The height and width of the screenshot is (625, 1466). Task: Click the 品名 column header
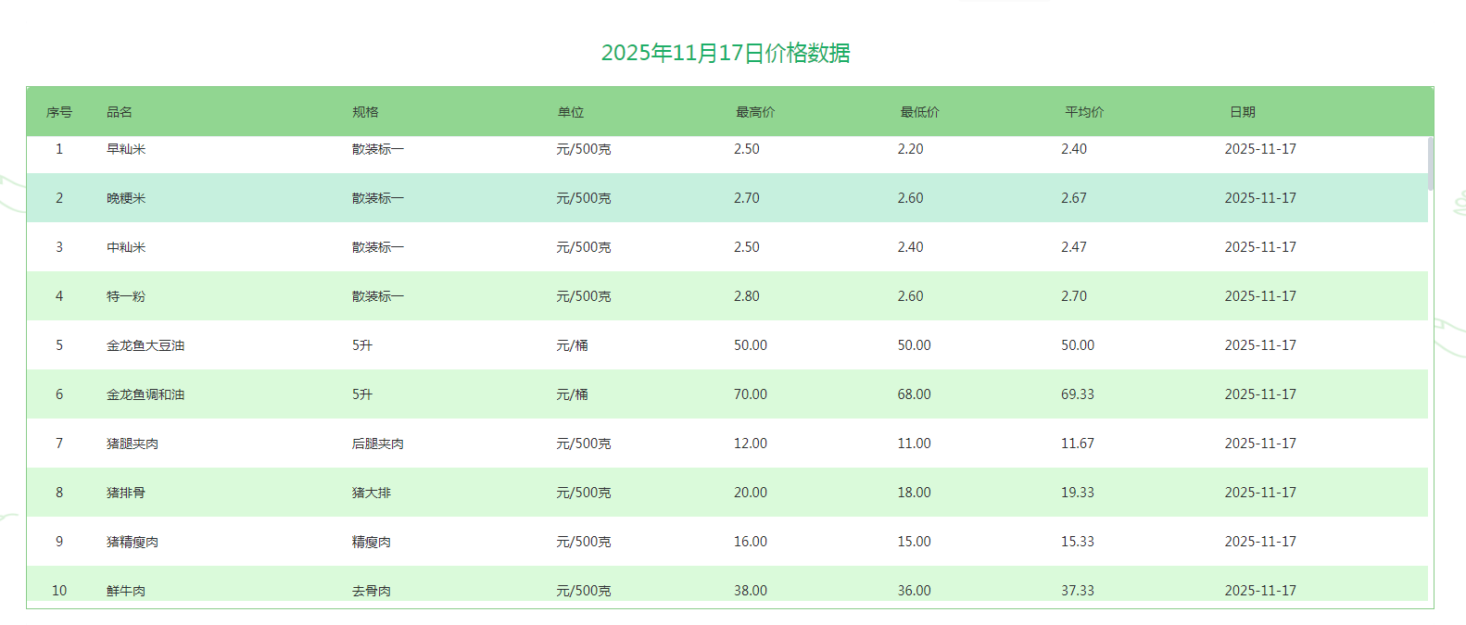120,112
